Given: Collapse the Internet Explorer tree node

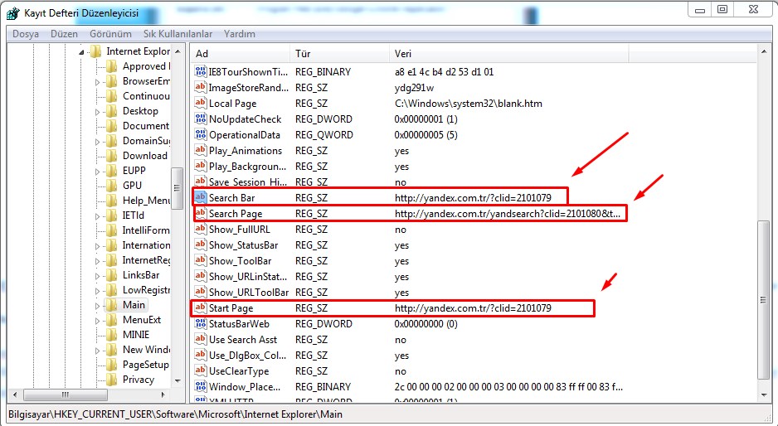Looking at the screenshot, I should (82, 52).
